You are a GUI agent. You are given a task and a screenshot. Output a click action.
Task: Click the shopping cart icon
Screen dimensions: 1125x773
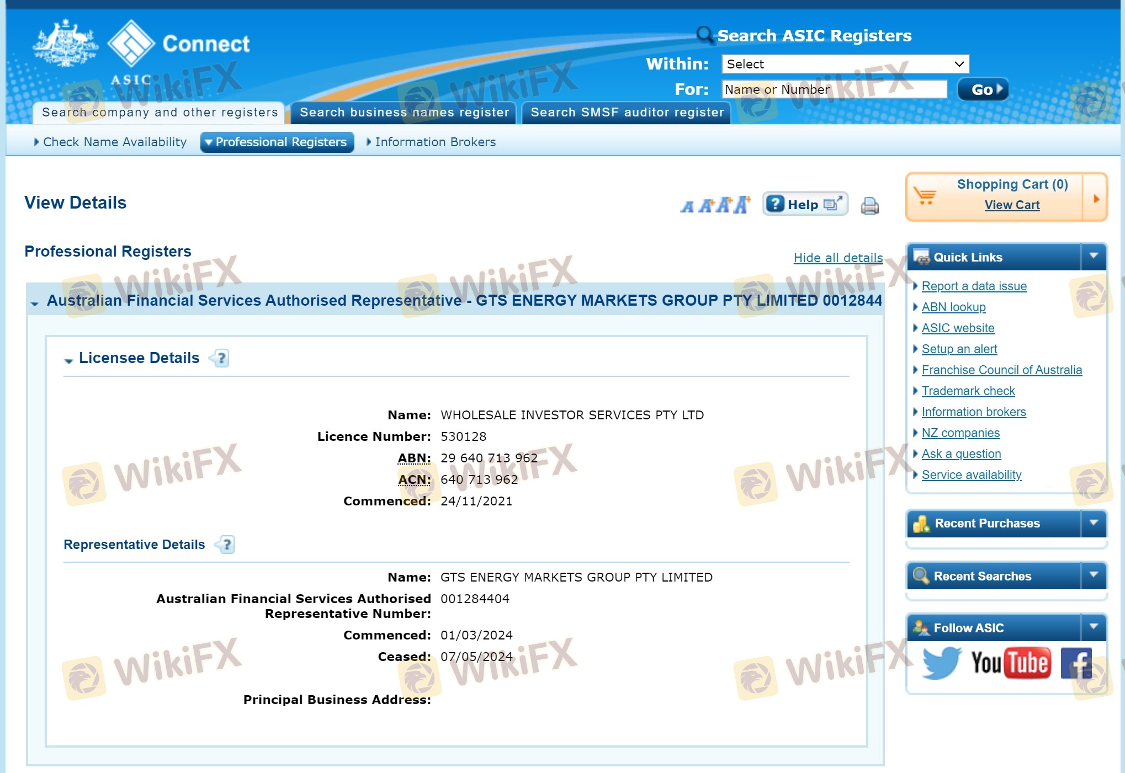[x=925, y=196]
